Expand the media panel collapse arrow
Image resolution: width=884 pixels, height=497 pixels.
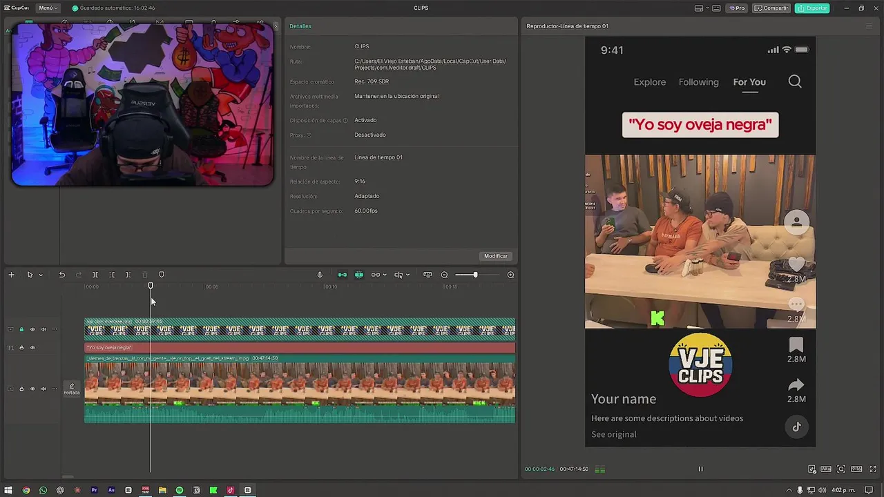[276, 26]
